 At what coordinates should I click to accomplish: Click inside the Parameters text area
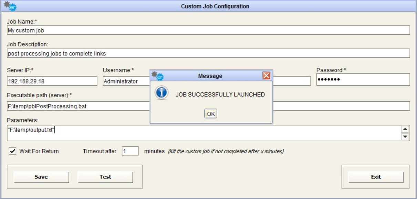pos(203,133)
